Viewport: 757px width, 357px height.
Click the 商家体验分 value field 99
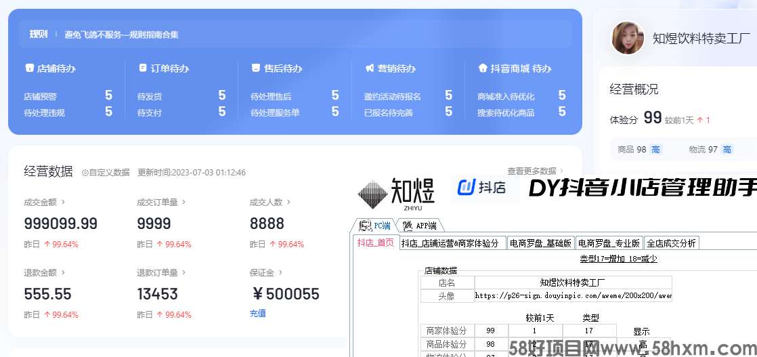click(491, 331)
